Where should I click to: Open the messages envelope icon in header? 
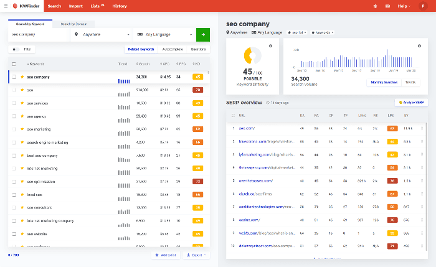pyautogui.click(x=388, y=6)
